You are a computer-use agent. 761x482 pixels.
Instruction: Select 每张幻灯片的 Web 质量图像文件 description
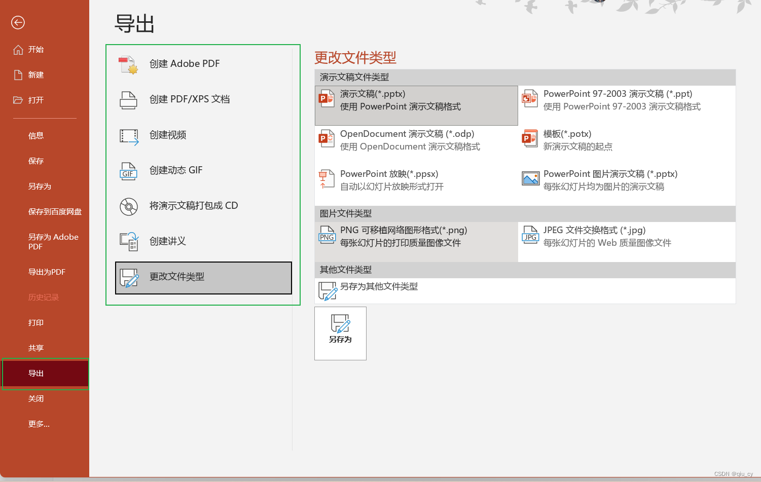click(607, 243)
